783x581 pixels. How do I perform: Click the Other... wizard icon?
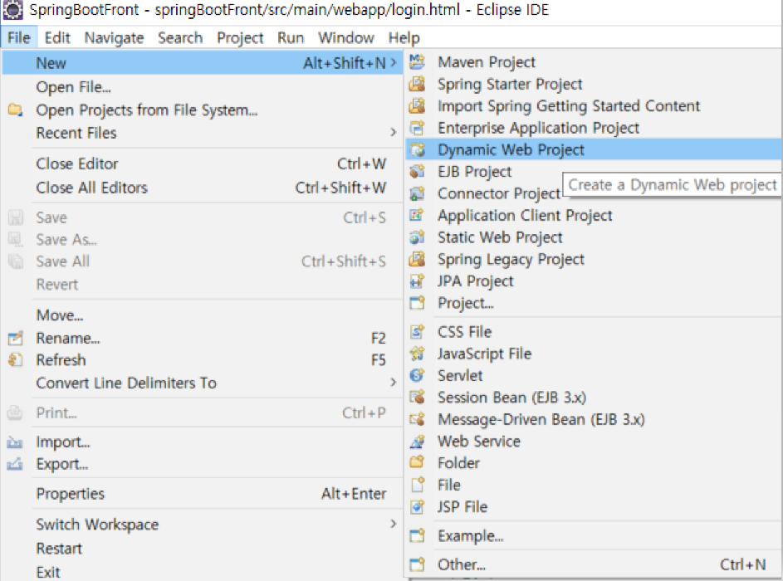click(x=417, y=564)
